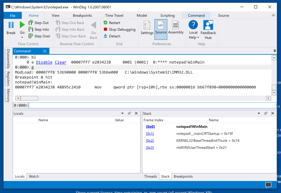Click the Break pause icon
This screenshot has height=193, width=281.
coord(11,25)
